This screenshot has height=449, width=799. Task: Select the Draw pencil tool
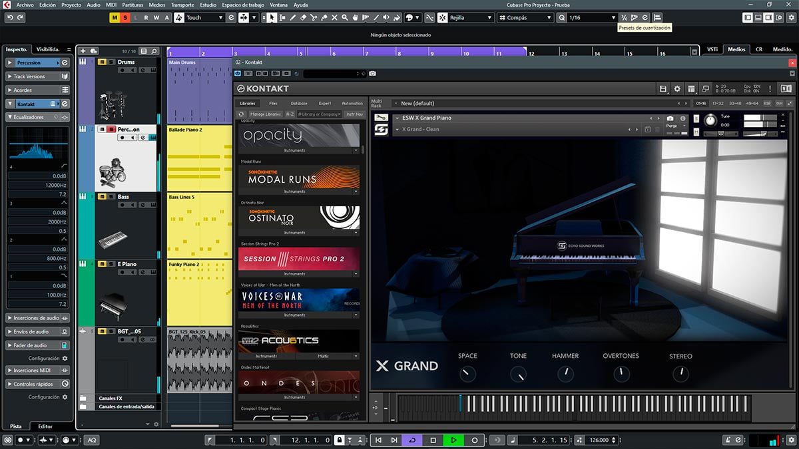(293, 17)
